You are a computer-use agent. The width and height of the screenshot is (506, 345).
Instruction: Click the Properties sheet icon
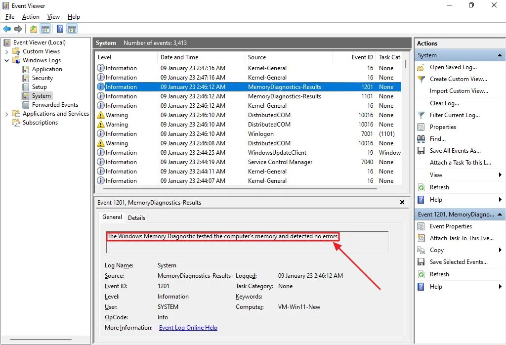421,127
